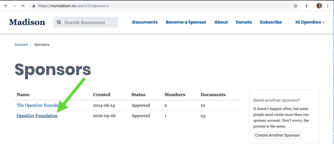Open the Chrome three-dot menu
The height and width of the screenshot is (144, 334).
click(328, 6)
